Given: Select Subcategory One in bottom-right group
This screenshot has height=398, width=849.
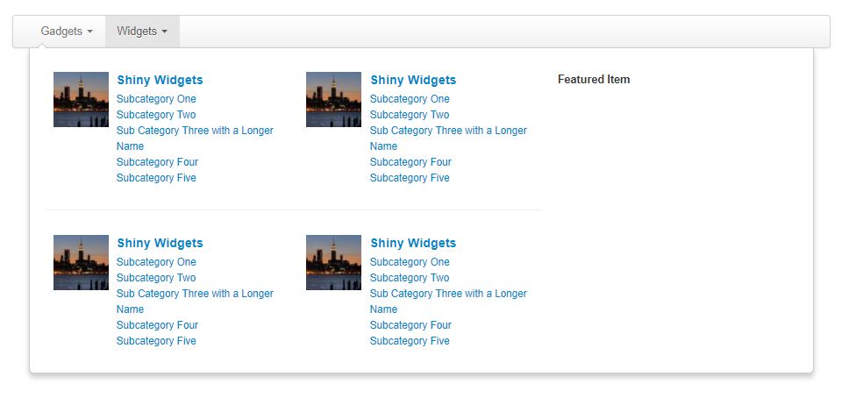Looking at the screenshot, I should [410, 262].
